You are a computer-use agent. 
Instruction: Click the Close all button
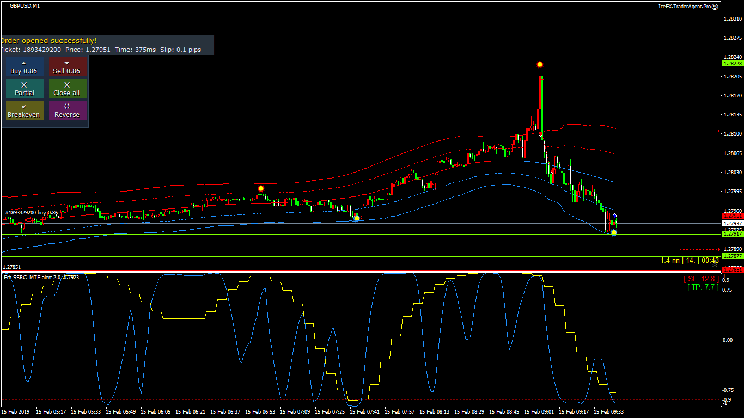pos(67,89)
